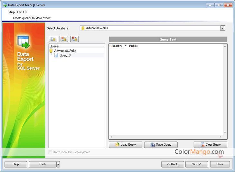Click the query editor scroll-right arrow

(220, 137)
